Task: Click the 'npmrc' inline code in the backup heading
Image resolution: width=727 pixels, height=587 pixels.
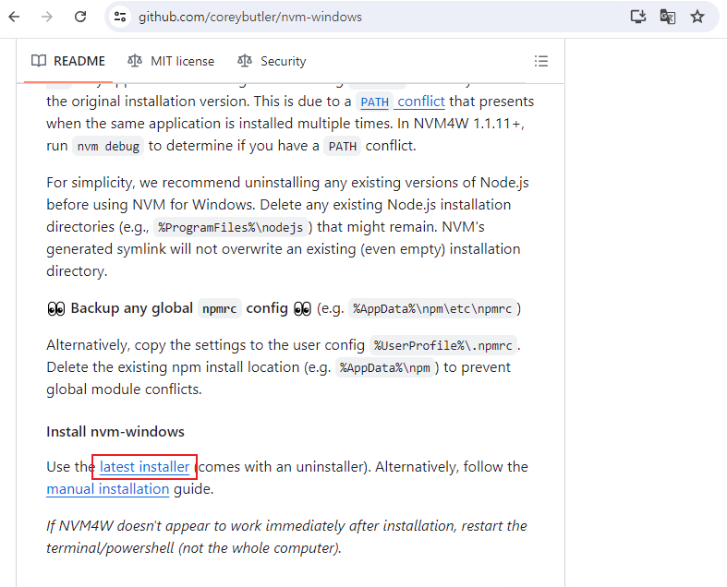Action: click(x=219, y=308)
